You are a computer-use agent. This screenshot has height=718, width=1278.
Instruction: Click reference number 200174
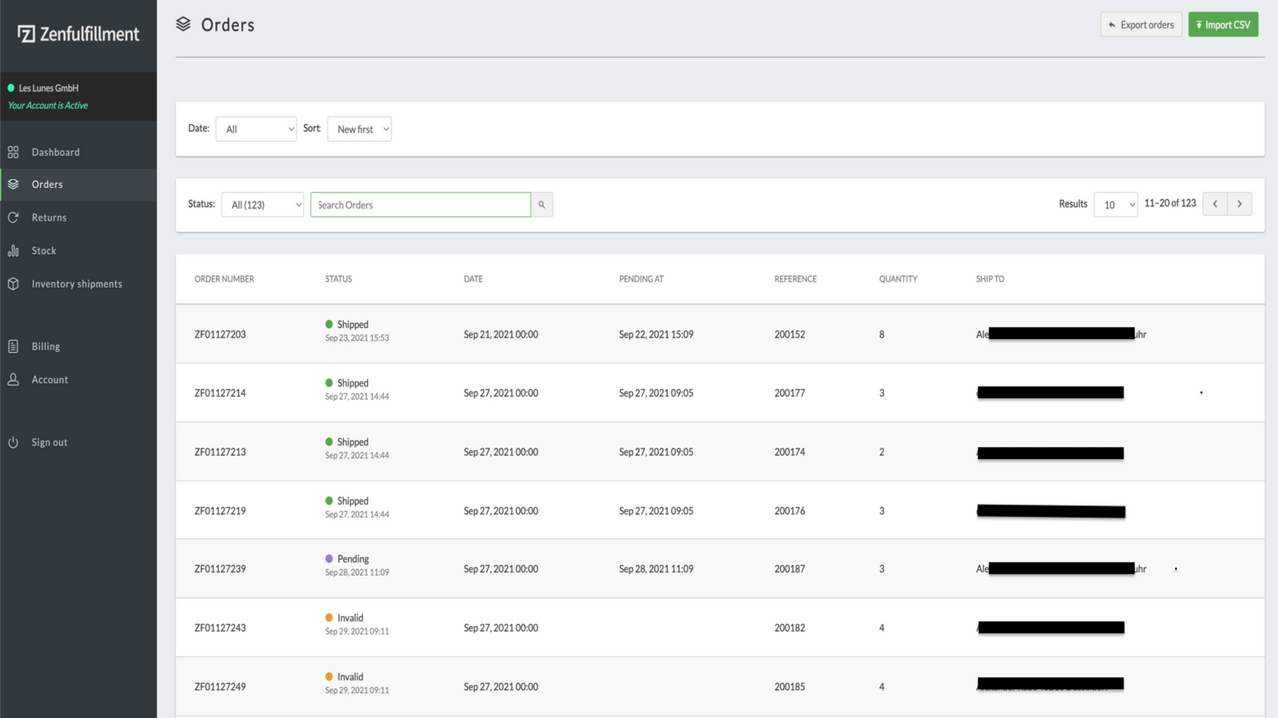[789, 452]
